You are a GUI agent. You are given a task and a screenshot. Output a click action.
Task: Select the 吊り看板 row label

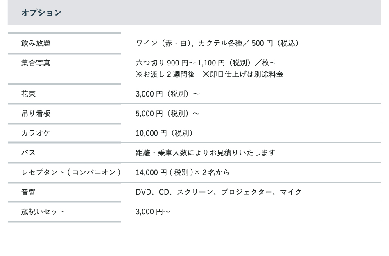pyautogui.click(x=36, y=114)
